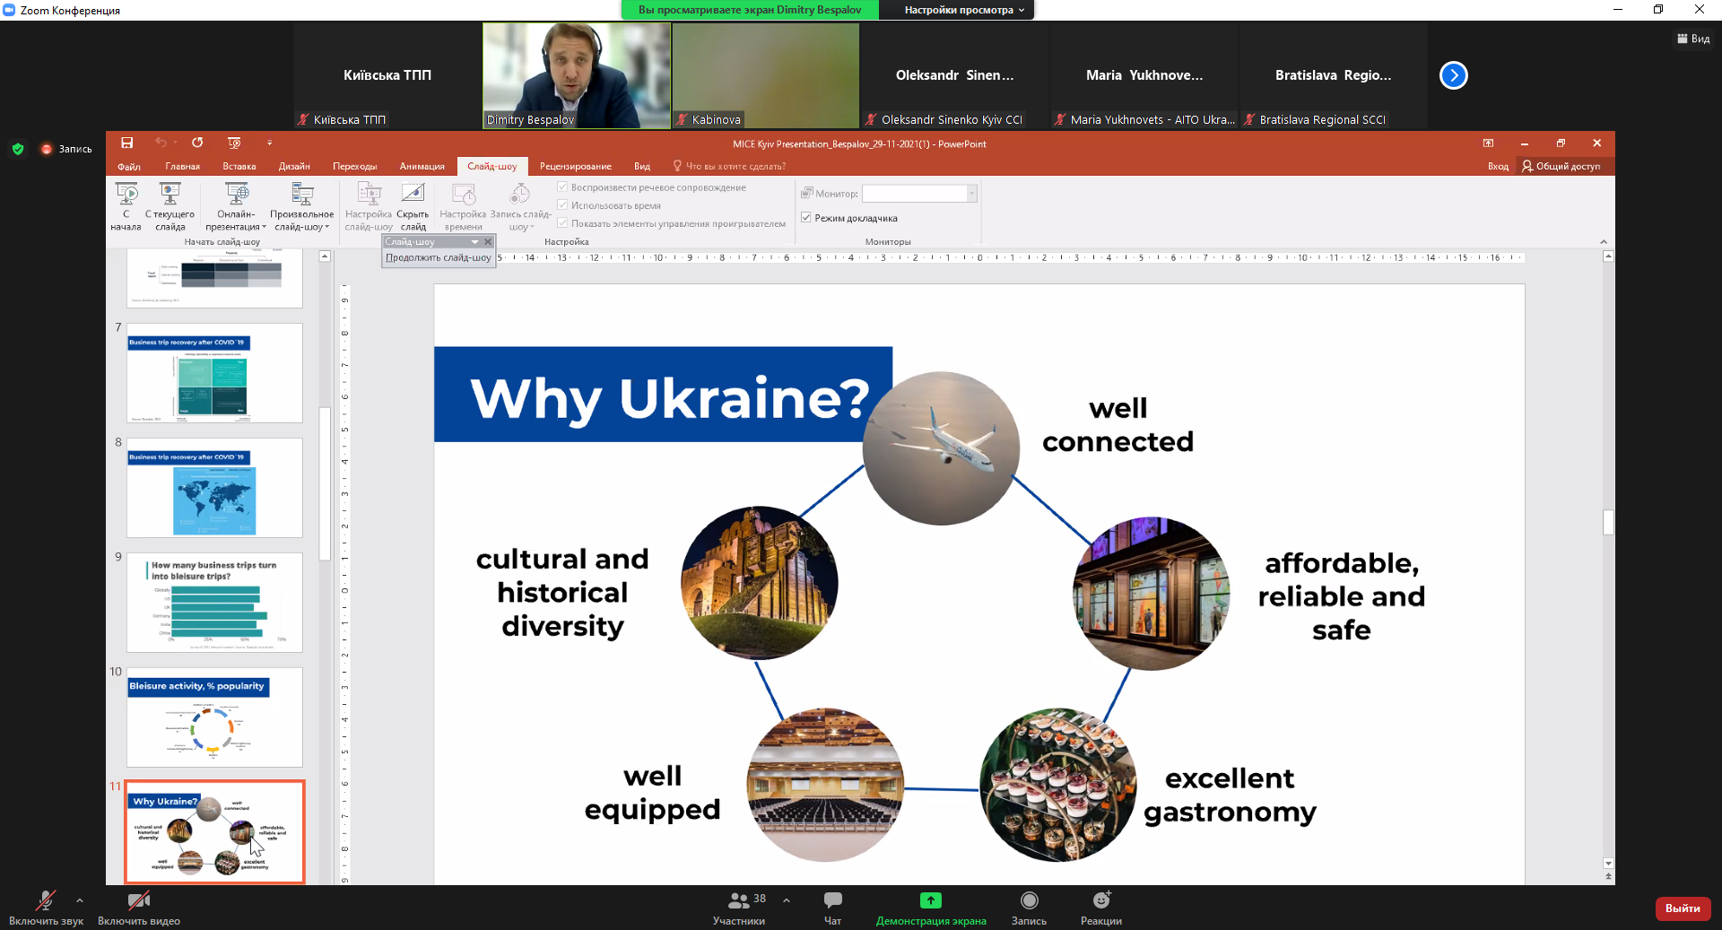Toggle the presenter view checkbox
1722x930 pixels.
(806, 218)
